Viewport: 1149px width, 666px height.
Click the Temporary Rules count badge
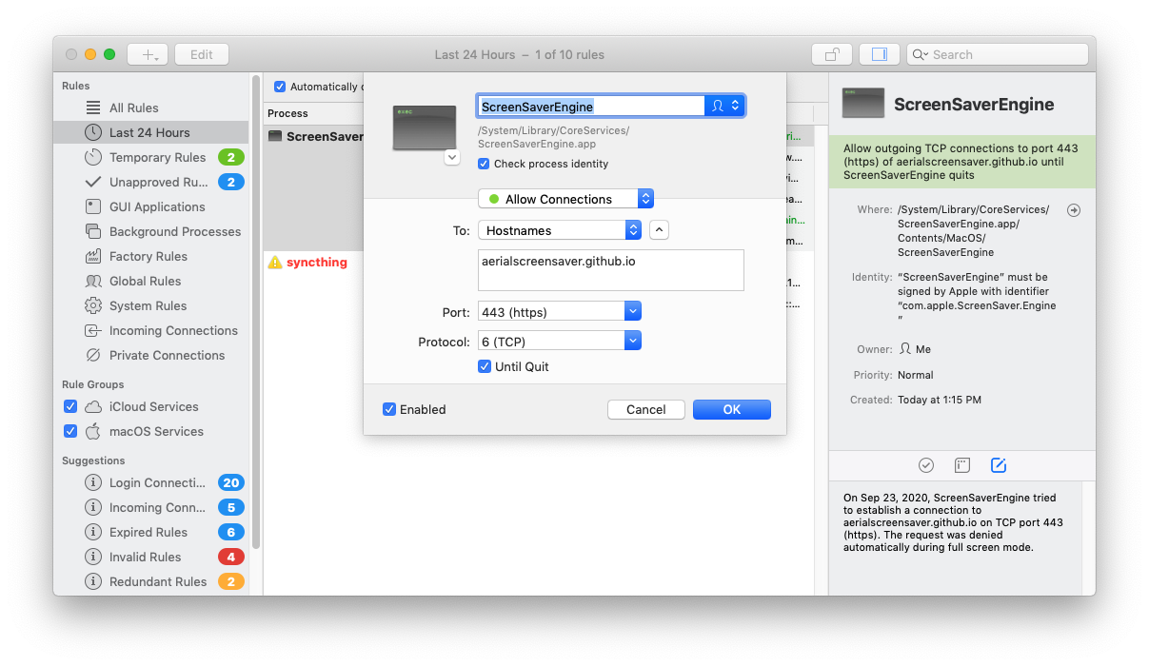click(x=231, y=157)
